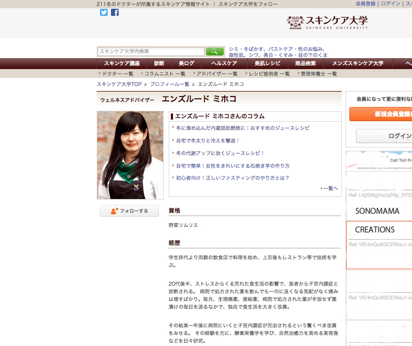This screenshot has width=412, height=346.
Task: Open the シワ keyword link
Action: click(253, 55)
